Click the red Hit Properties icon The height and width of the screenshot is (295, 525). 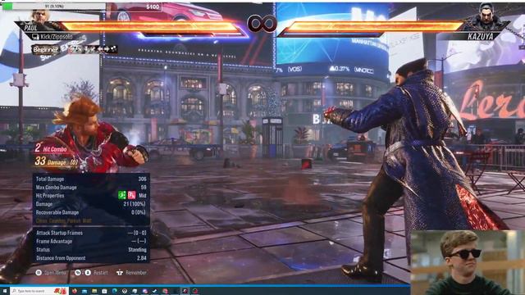tap(131, 195)
